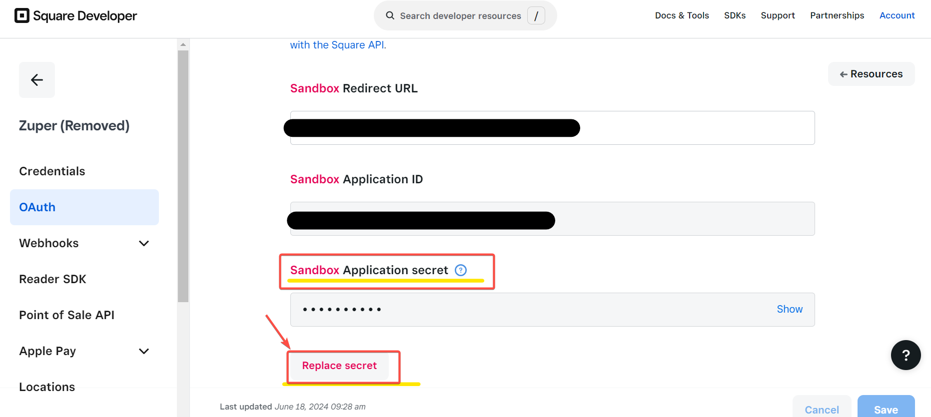Click the back arrow icon in sidebar
This screenshot has height=417, width=931.
37,80
